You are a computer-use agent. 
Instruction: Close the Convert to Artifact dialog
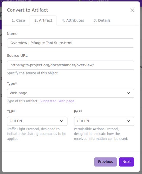coord(132,10)
